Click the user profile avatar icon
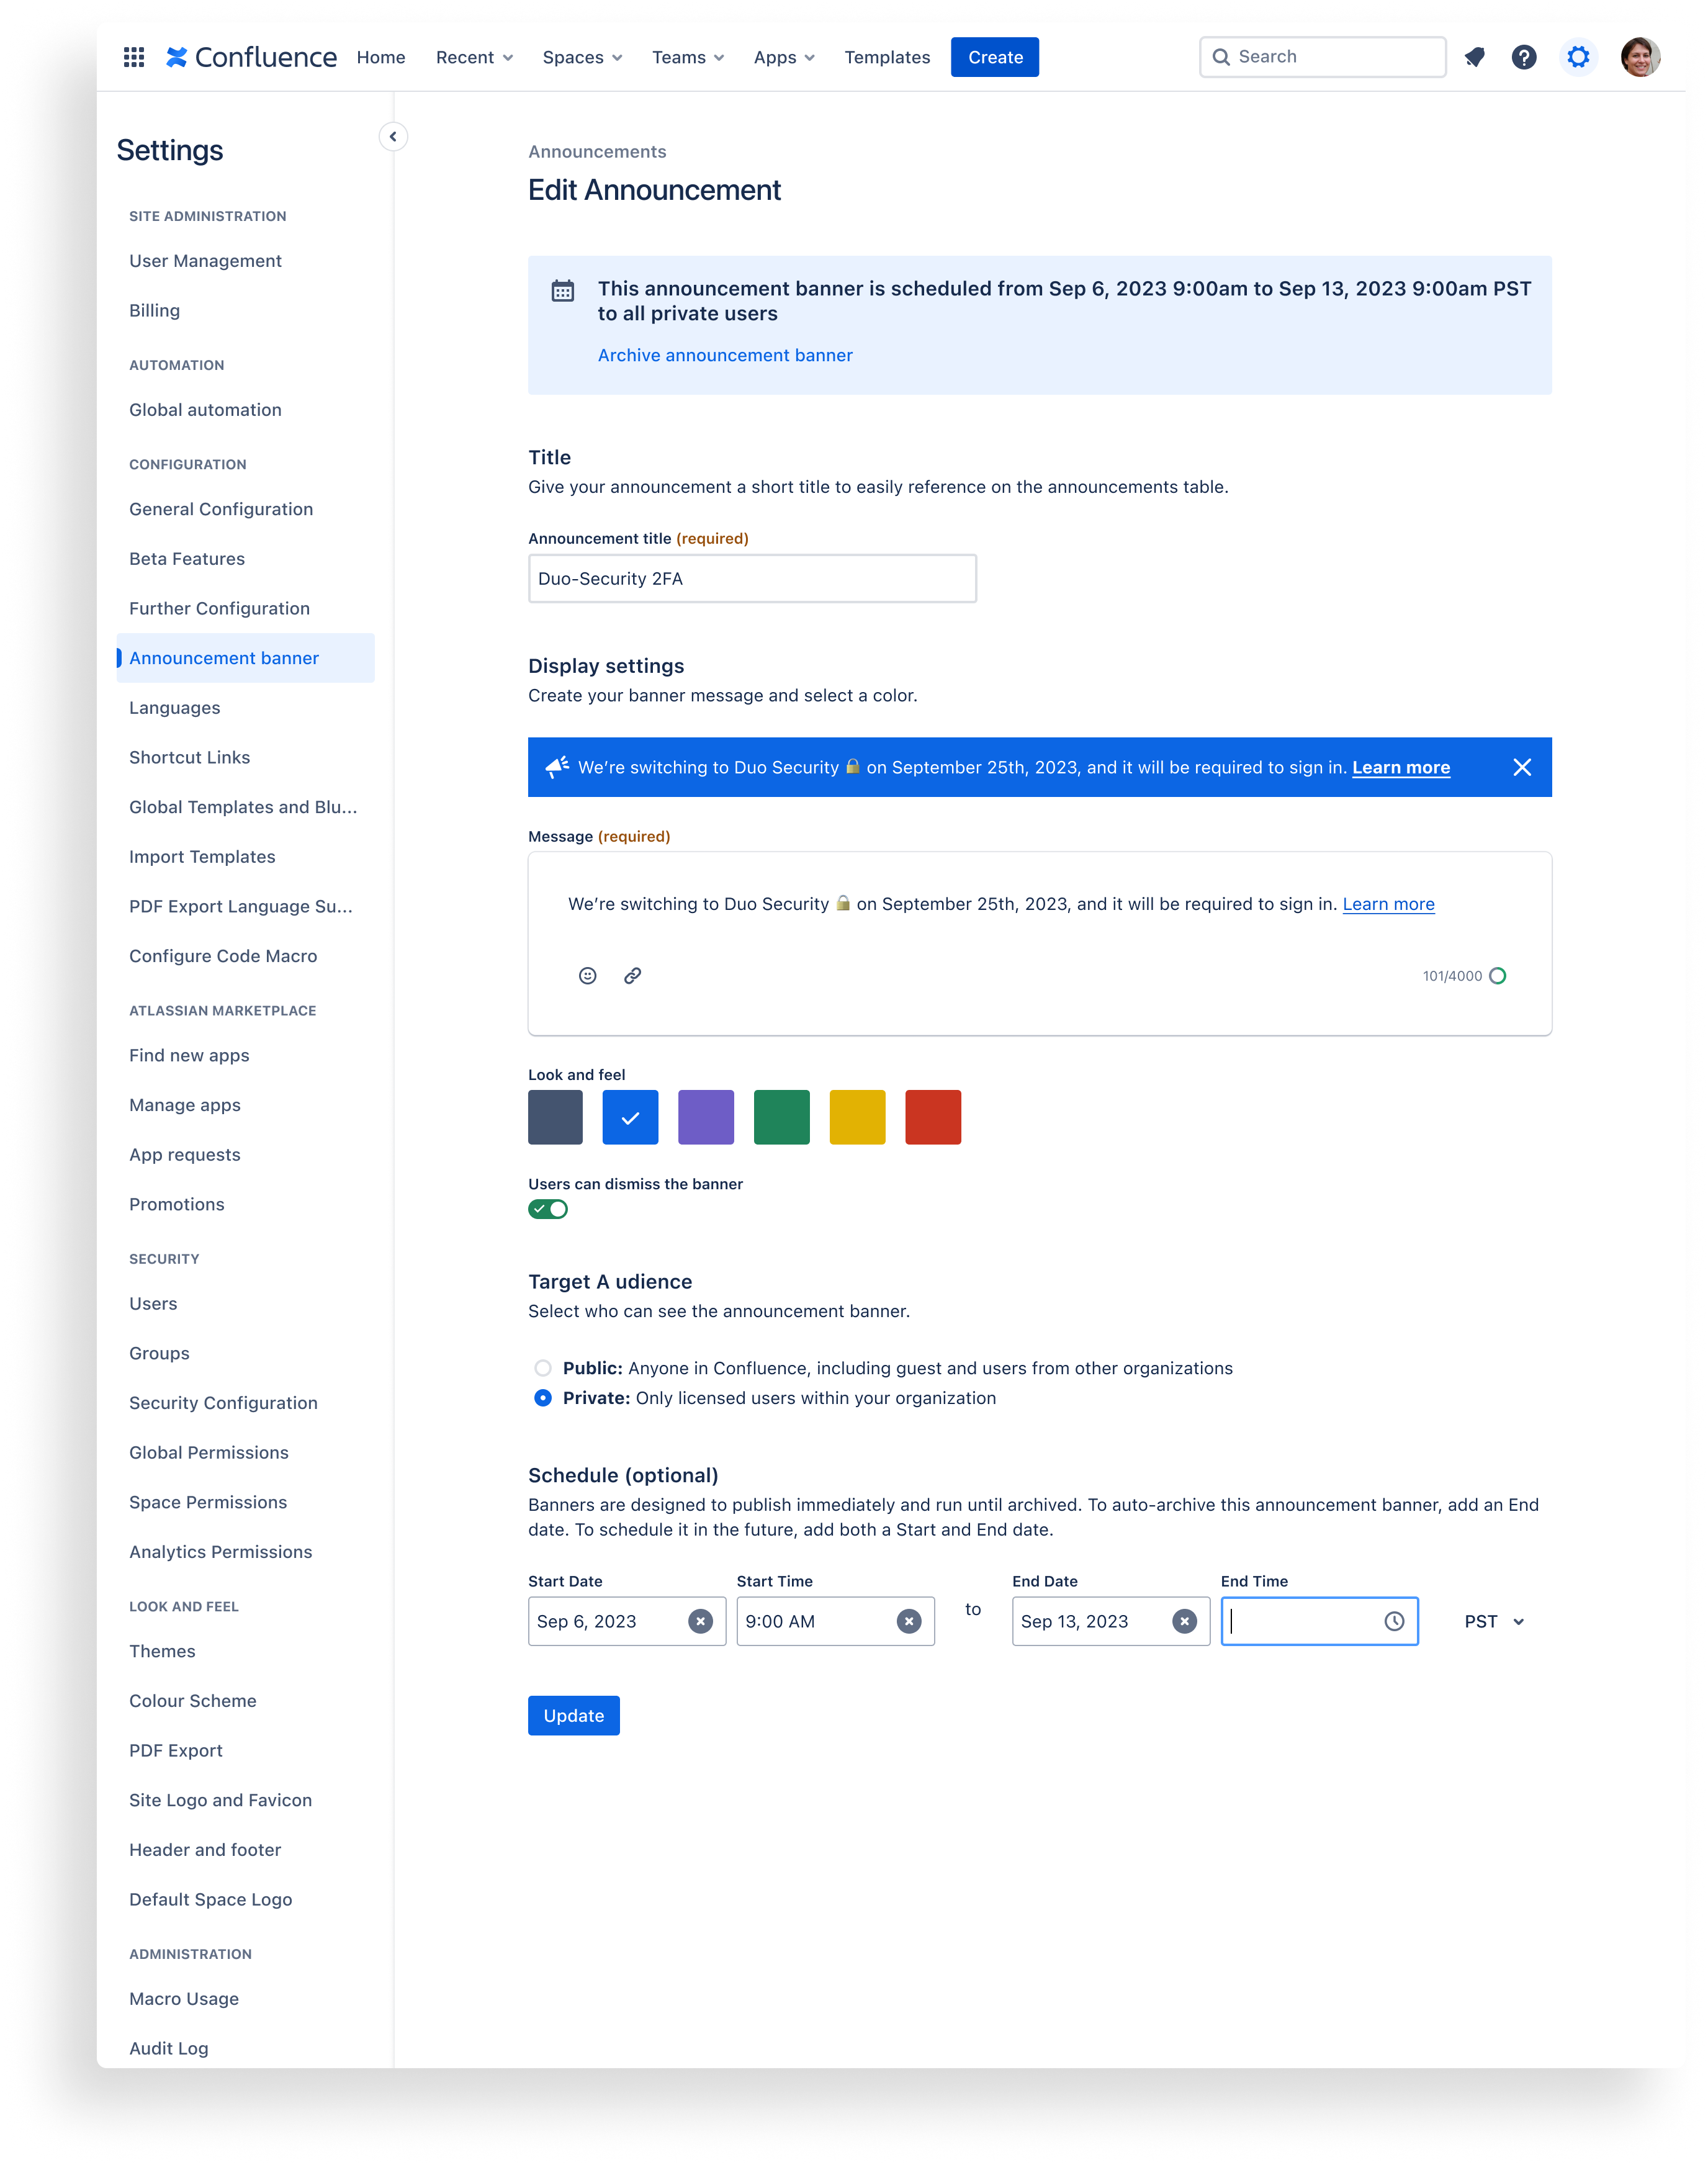The image size is (1708, 2165). [x=1640, y=56]
